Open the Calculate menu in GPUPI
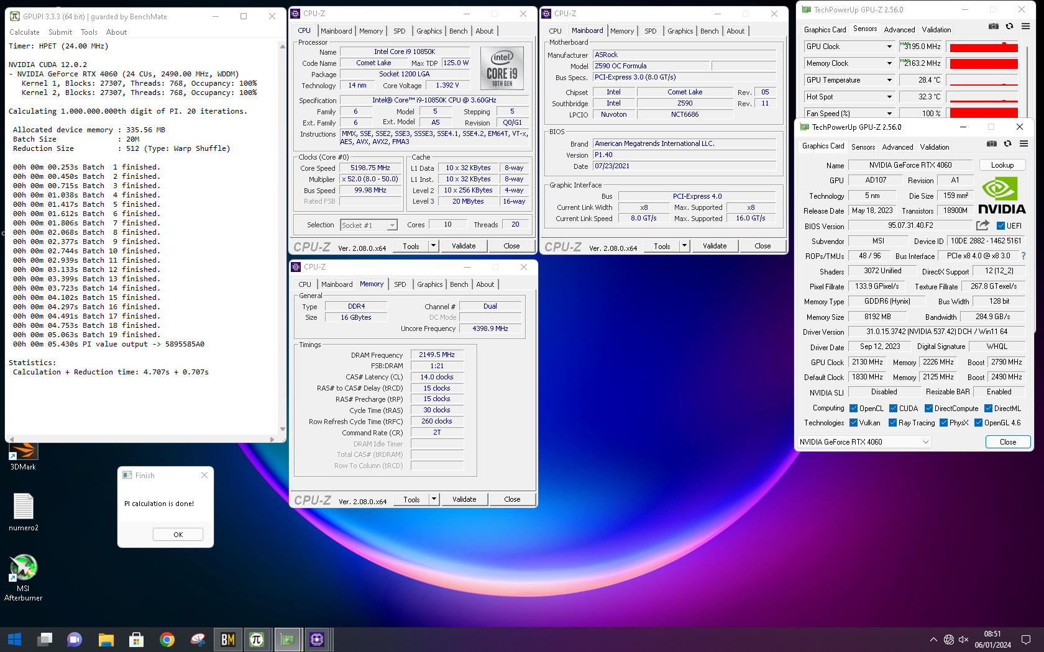This screenshot has width=1044, height=652. [x=24, y=32]
